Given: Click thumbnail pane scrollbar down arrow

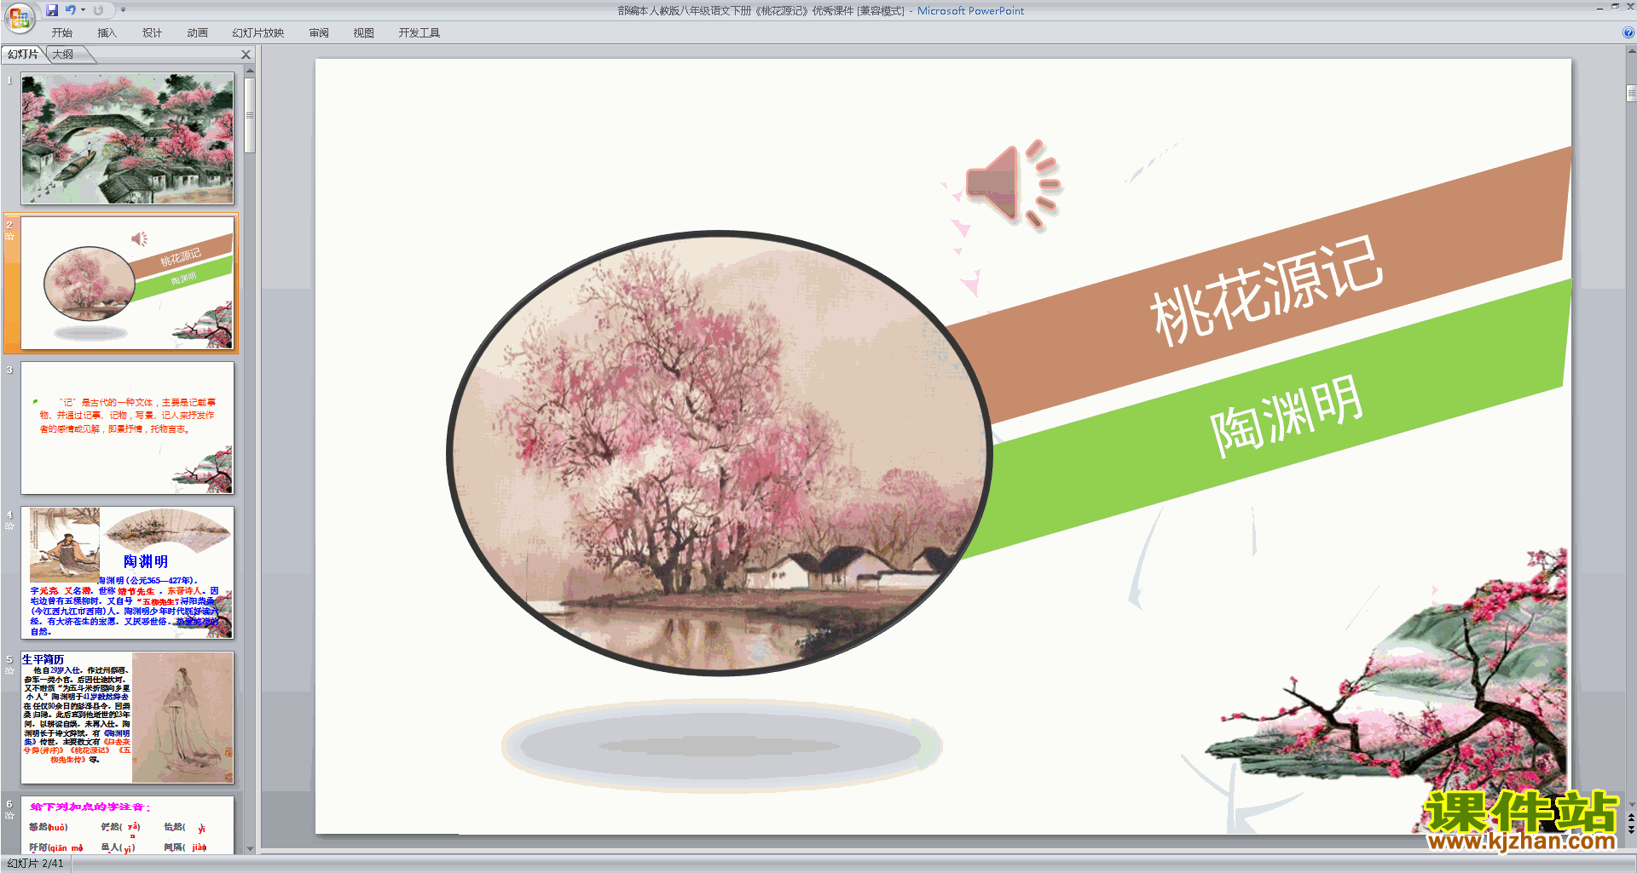Looking at the screenshot, I should (x=250, y=848).
